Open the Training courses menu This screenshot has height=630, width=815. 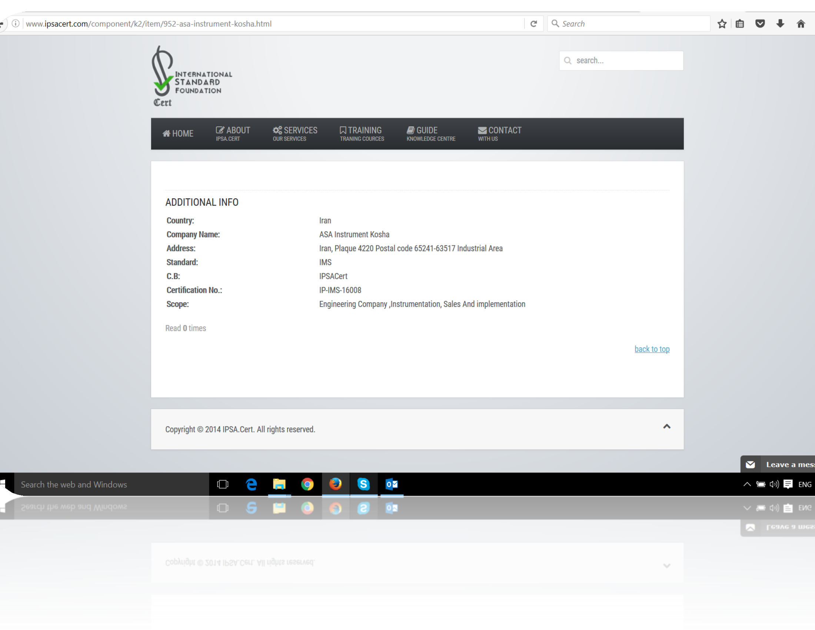click(x=362, y=134)
